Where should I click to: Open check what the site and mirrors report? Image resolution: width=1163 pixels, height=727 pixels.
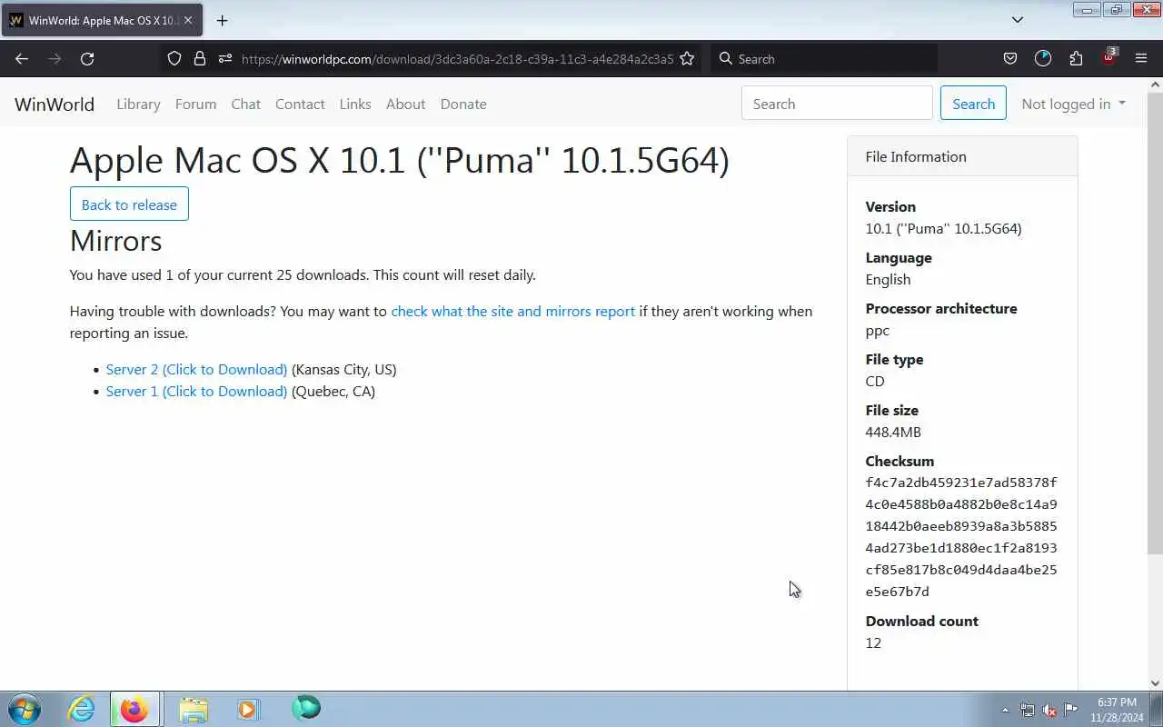512,311
